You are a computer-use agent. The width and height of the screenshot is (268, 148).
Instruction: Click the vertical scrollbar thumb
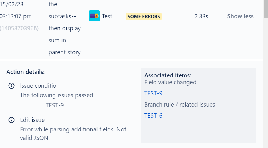tap(266, 9)
